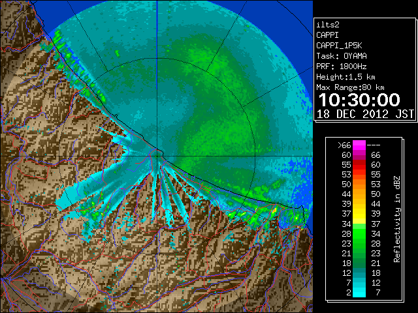Pick the dark red 55–60 dBZ swatch
This screenshot has width=418, height=313.
[359, 165]
